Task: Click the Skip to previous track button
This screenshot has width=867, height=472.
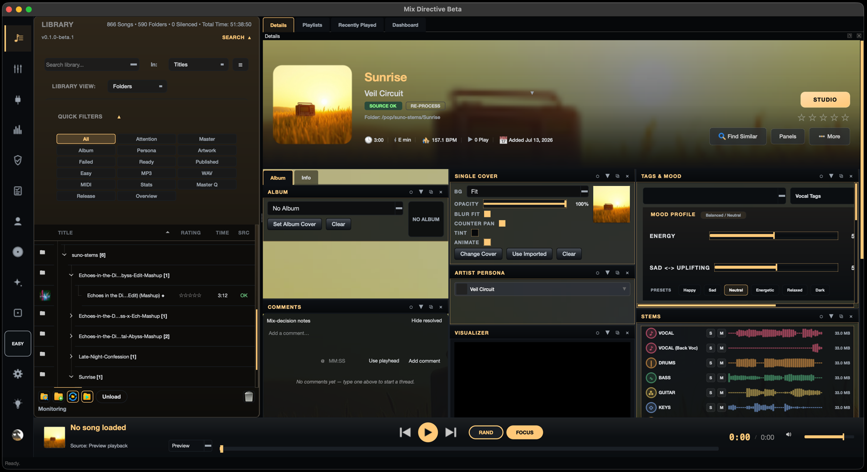Action: (x=405, y=432)
